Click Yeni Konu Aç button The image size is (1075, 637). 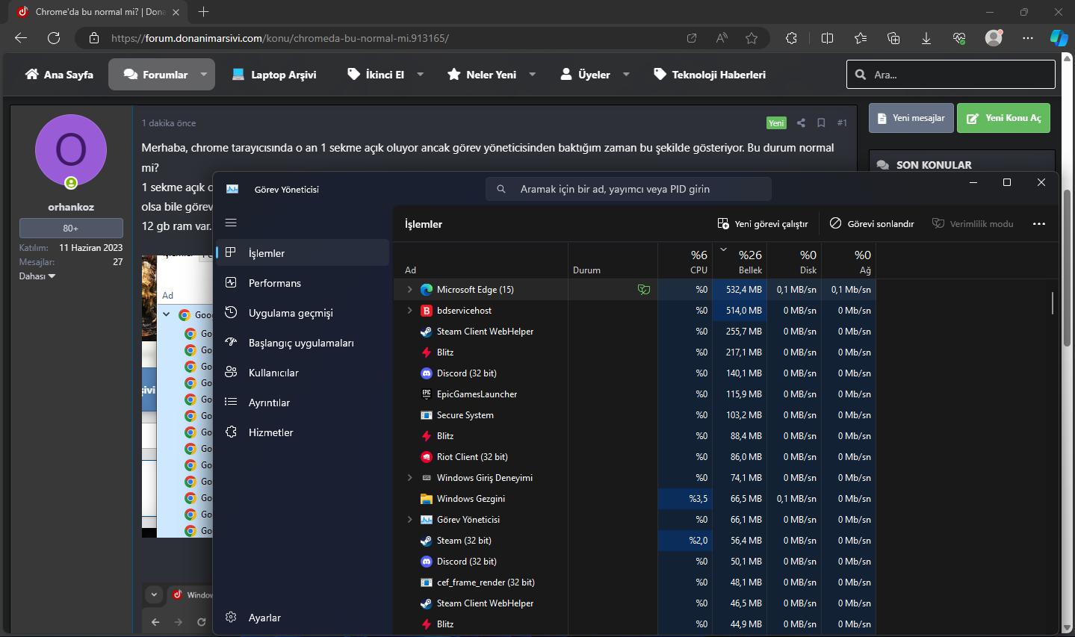1003,118
